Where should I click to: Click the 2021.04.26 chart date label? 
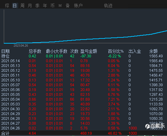pyautogui.click(x=21, y=46)
